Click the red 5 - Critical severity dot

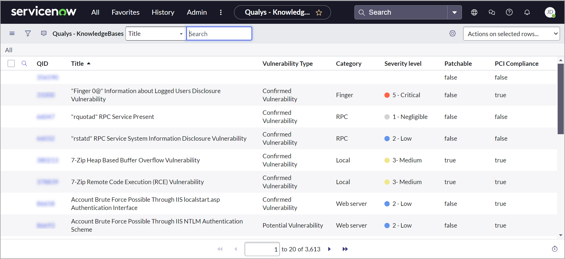tap(387, 95)
